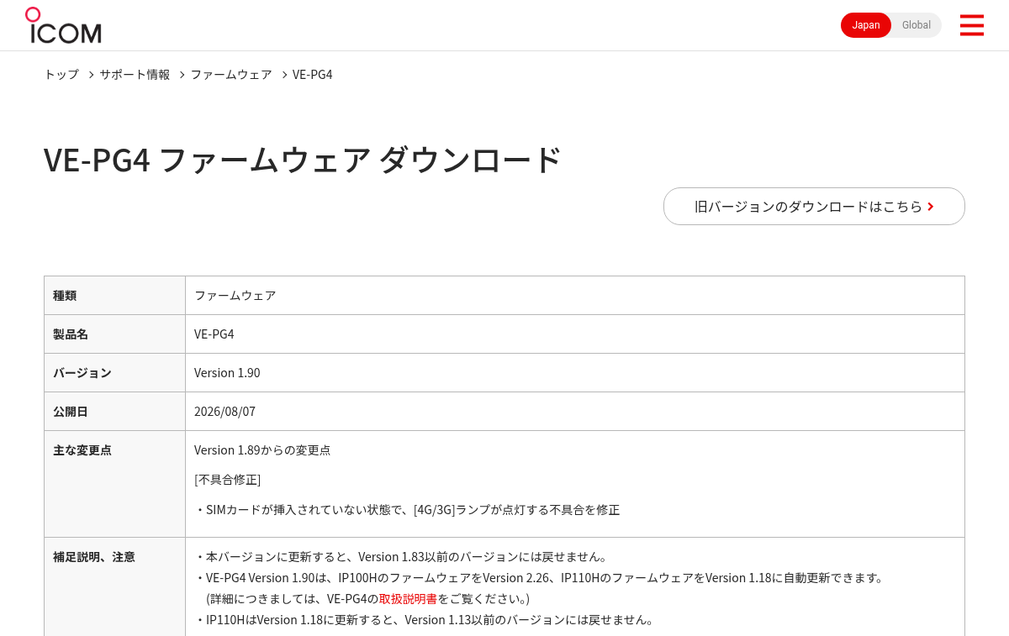
Task: Click the Version 1.83以前 note line
Action: [401, 557]
